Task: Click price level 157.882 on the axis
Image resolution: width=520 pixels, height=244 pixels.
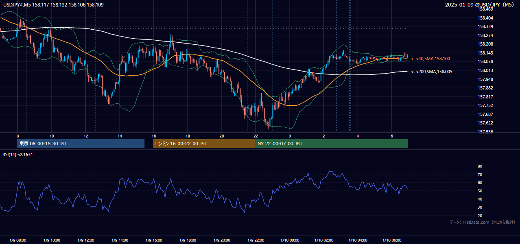Action: tap(485, 88)
